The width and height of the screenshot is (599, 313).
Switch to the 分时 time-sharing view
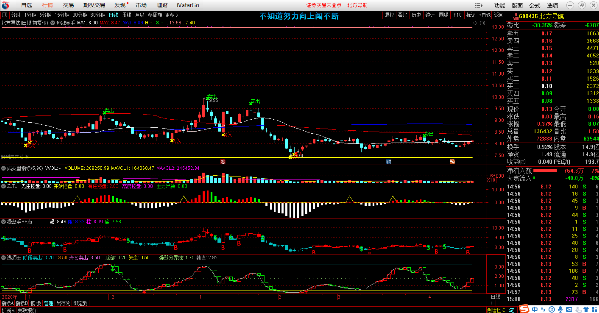[16, 15]
